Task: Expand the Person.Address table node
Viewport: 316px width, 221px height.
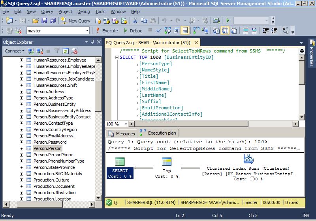Action: click(21, 92)
